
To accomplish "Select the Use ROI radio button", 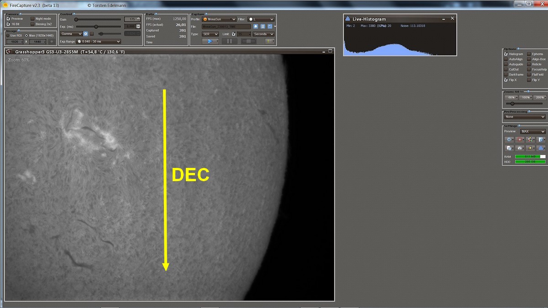I will click(x=8, y=35).
